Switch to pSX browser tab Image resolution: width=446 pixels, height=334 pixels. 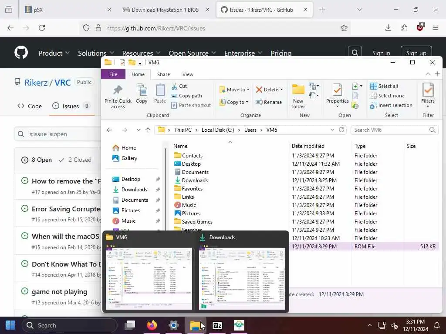(68, 10)
